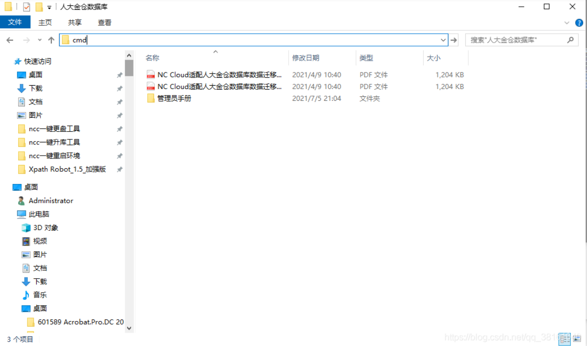The image size is (588, 346).
Task: Open the address bar history dropdown
Action: [443, 40]
